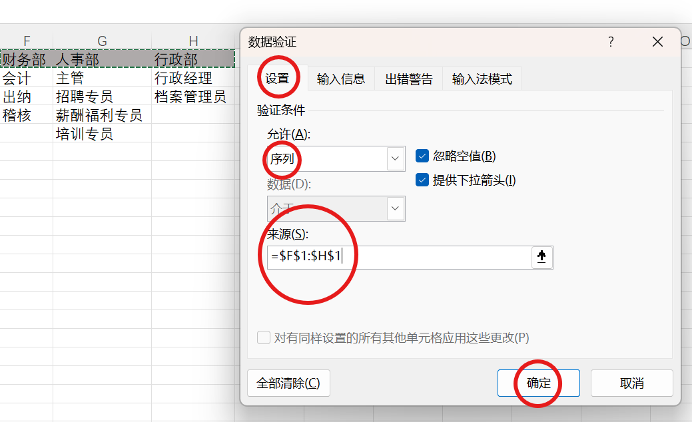Select column H header
Screen dimensions: 692x422
[193, 41]
